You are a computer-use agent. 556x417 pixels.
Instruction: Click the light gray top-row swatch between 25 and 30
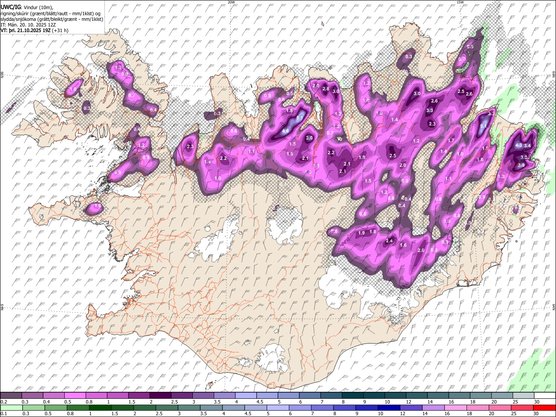click(523, 395)
